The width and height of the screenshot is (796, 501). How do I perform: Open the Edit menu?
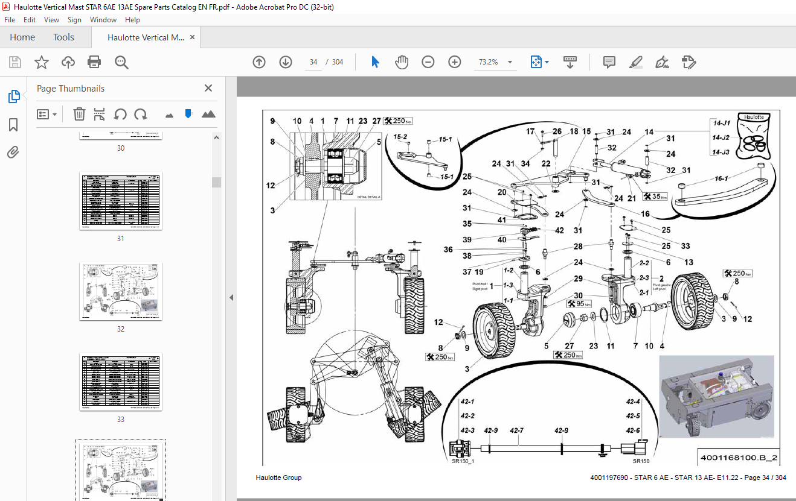click(30, 20)
